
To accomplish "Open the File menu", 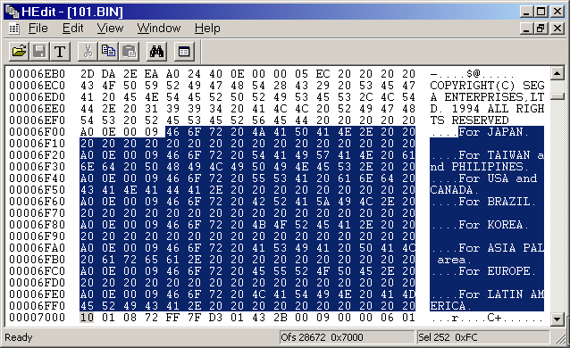I will pos(38,29).
